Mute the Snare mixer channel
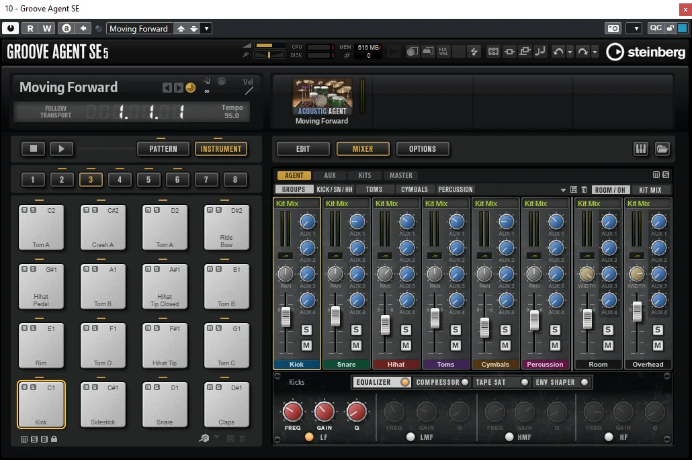The width and height of the screenshot is (692, 460). pyautogui.click(x=356, y=345)
